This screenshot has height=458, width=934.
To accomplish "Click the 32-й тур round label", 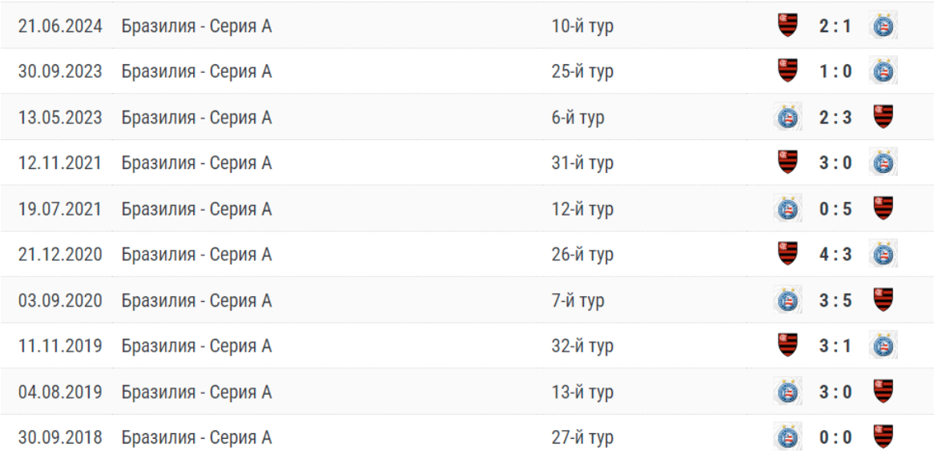I will (582, 346).
